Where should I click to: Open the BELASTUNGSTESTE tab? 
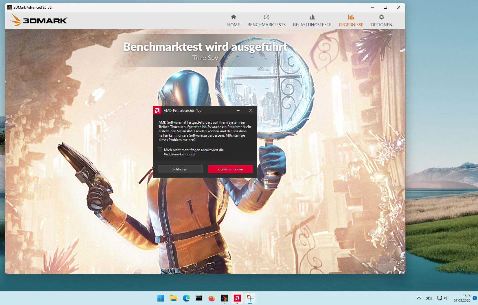coord(312,21)
